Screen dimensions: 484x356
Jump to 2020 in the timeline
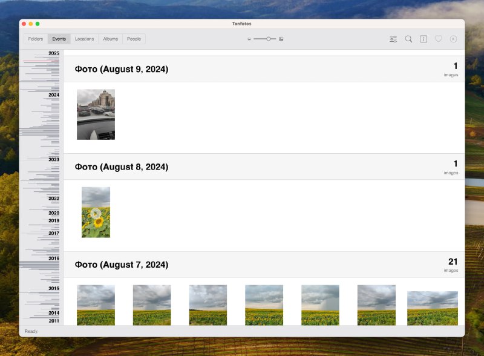pos(54,213)
